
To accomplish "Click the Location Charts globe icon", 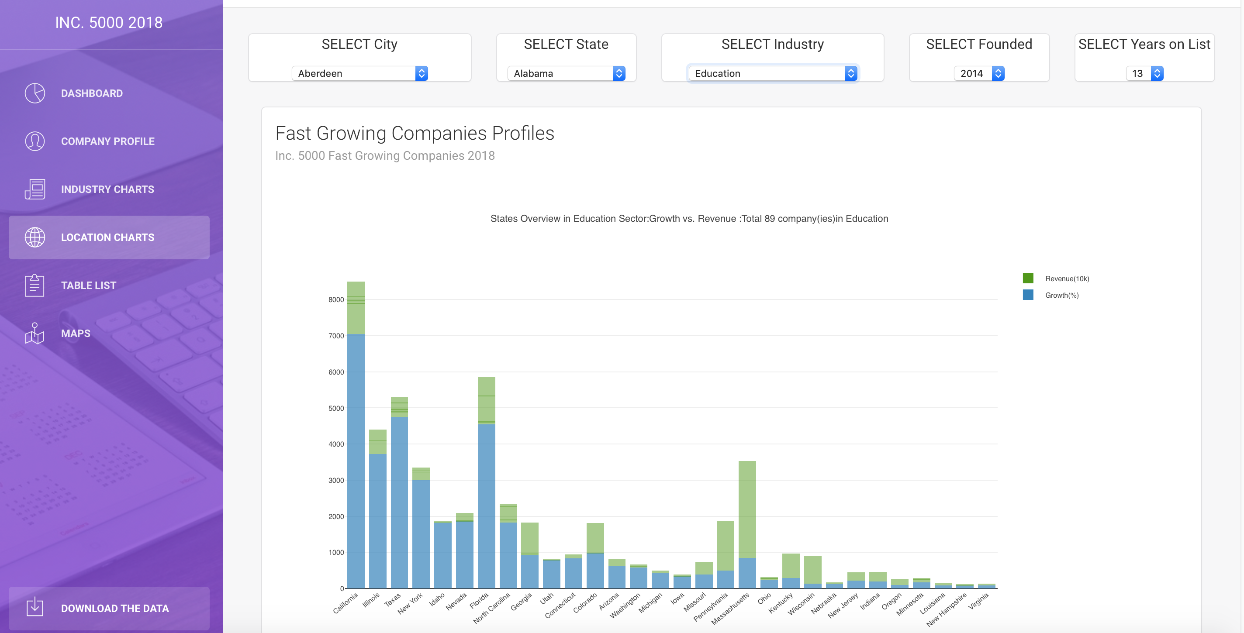I will (35, 237).
